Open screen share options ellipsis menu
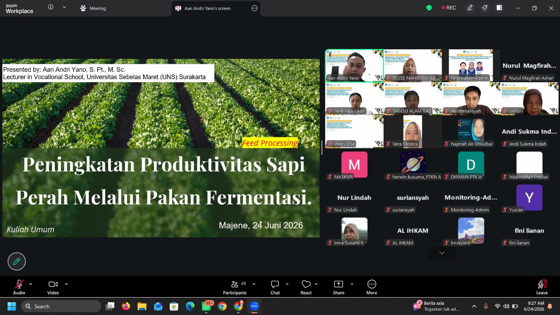The width and height of the screenshot is (560, 315). pos(255,8)
